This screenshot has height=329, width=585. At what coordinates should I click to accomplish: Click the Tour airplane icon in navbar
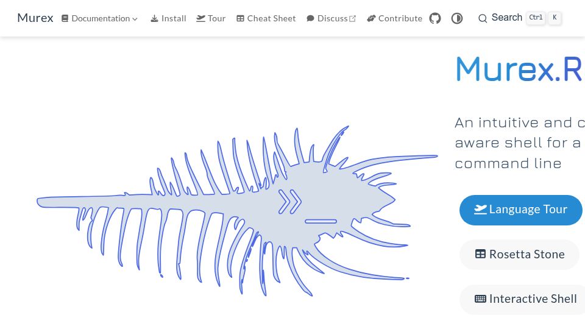[x=200, y=18]
